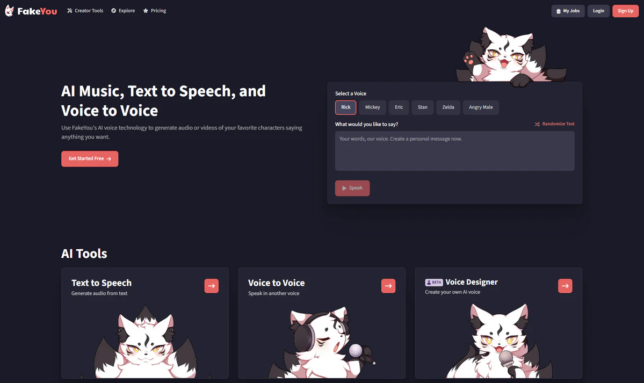
Task: Open the My Jobs button
Action: 568,11
